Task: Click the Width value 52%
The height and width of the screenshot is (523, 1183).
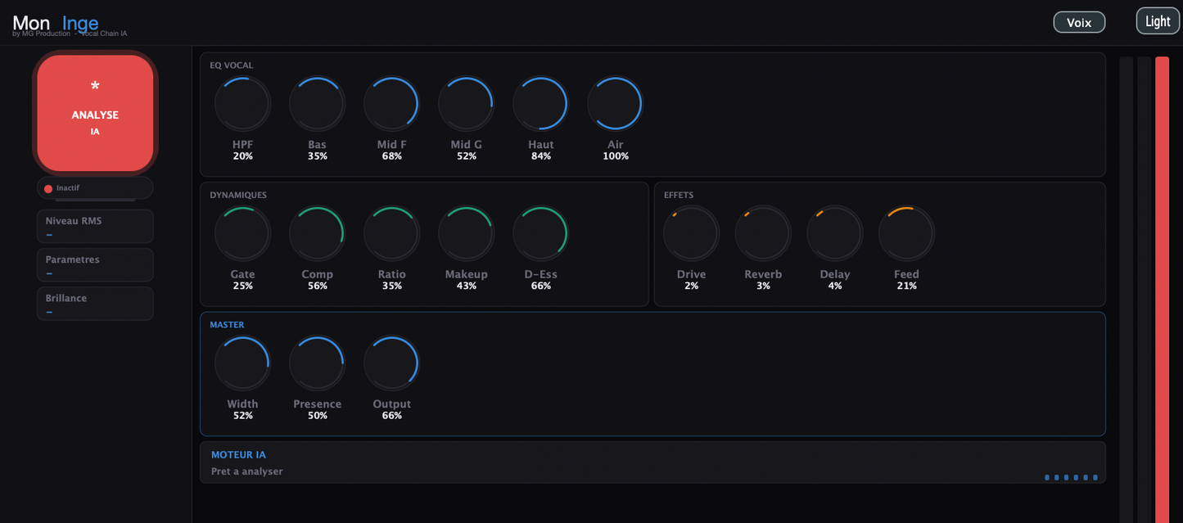Action: [242, 416]
